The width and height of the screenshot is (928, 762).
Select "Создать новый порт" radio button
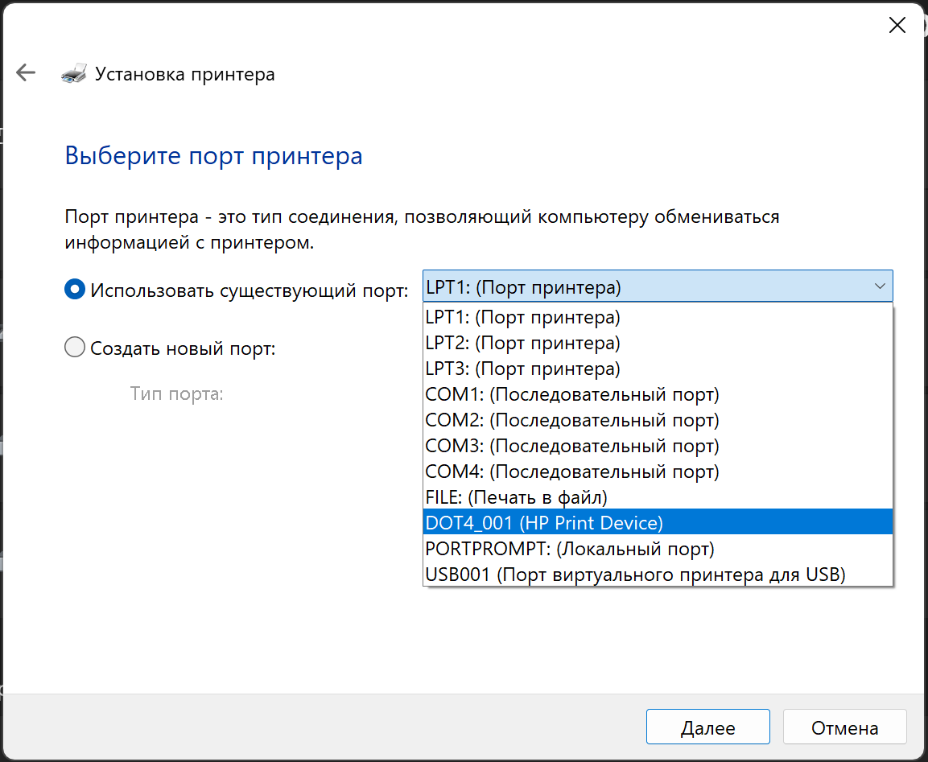coord(75,348)
